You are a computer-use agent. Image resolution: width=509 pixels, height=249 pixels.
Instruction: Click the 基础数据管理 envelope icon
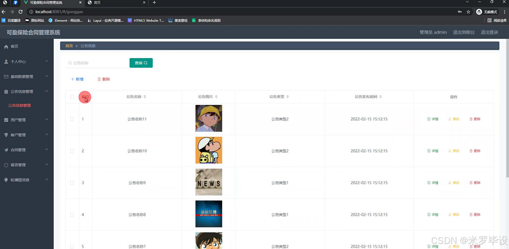pos(6,76)
